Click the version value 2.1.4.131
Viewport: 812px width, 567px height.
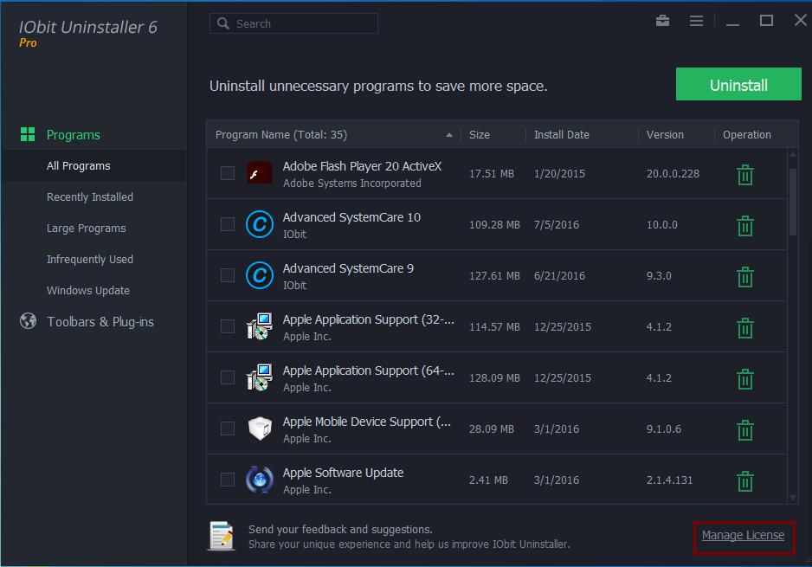click(x=669, y=480)
